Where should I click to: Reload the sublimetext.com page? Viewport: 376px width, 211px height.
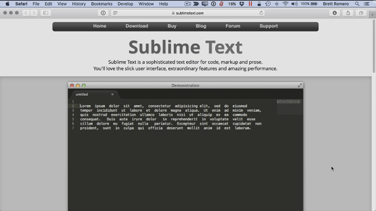[261, 13]
